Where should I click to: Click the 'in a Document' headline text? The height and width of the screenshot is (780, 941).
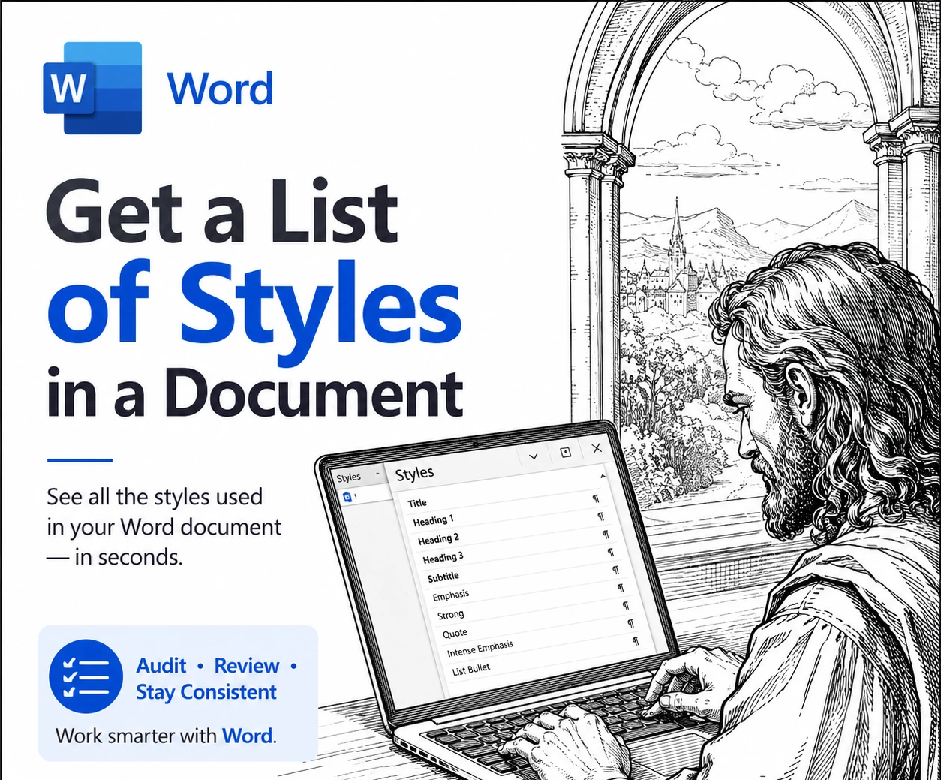[255, 393]
